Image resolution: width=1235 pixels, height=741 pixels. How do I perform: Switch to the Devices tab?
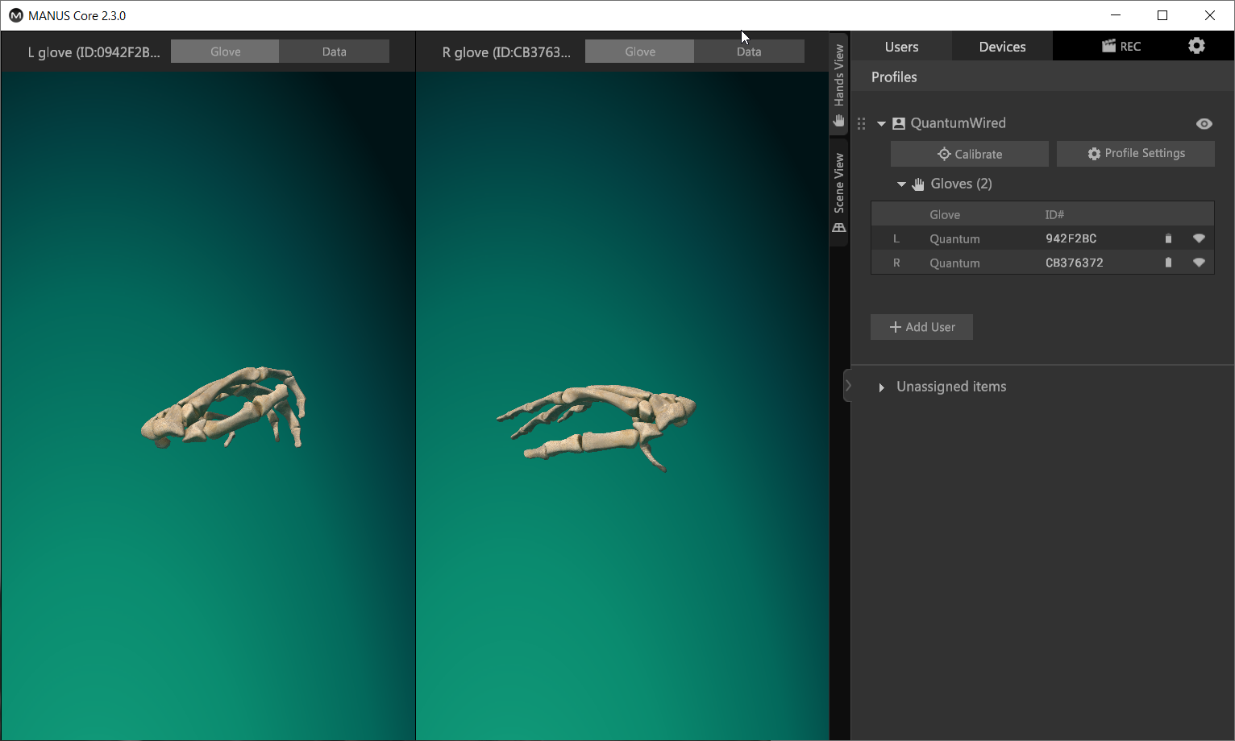click(x=1002, y=47)
